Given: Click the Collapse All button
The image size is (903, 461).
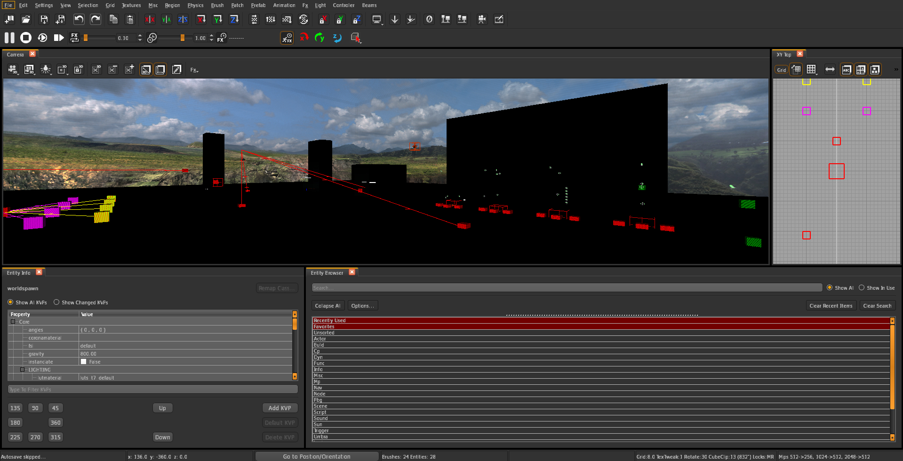Looking at the screenshot, I should tap(328, 306).
